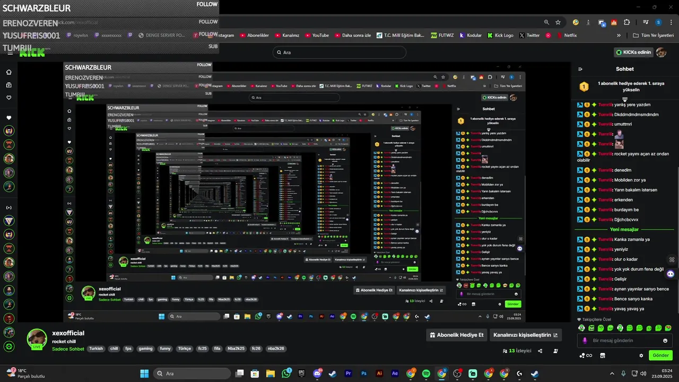The image size is (679, 382).
Task: Jump to Yeni mesajlar in chat
Action: 624,230
